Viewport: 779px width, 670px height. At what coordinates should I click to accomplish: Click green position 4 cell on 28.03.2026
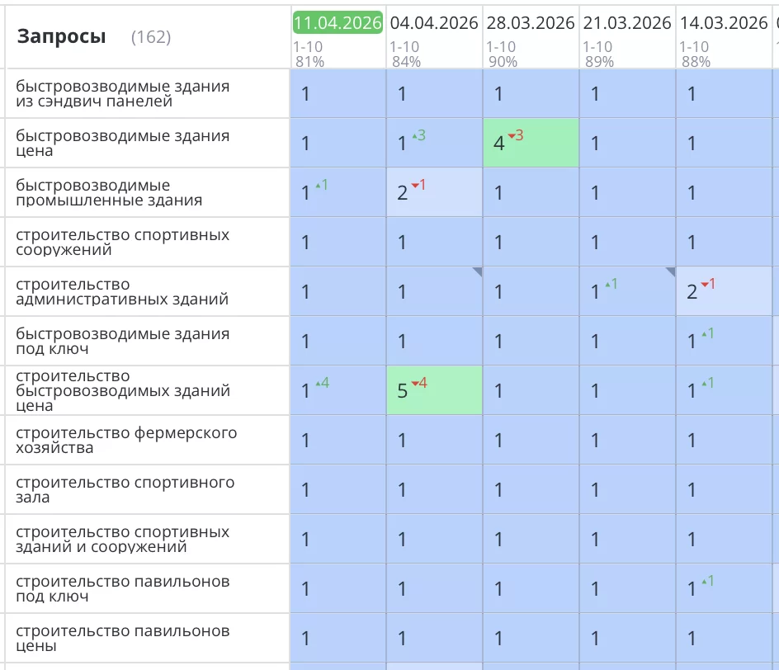pos(531,144)
